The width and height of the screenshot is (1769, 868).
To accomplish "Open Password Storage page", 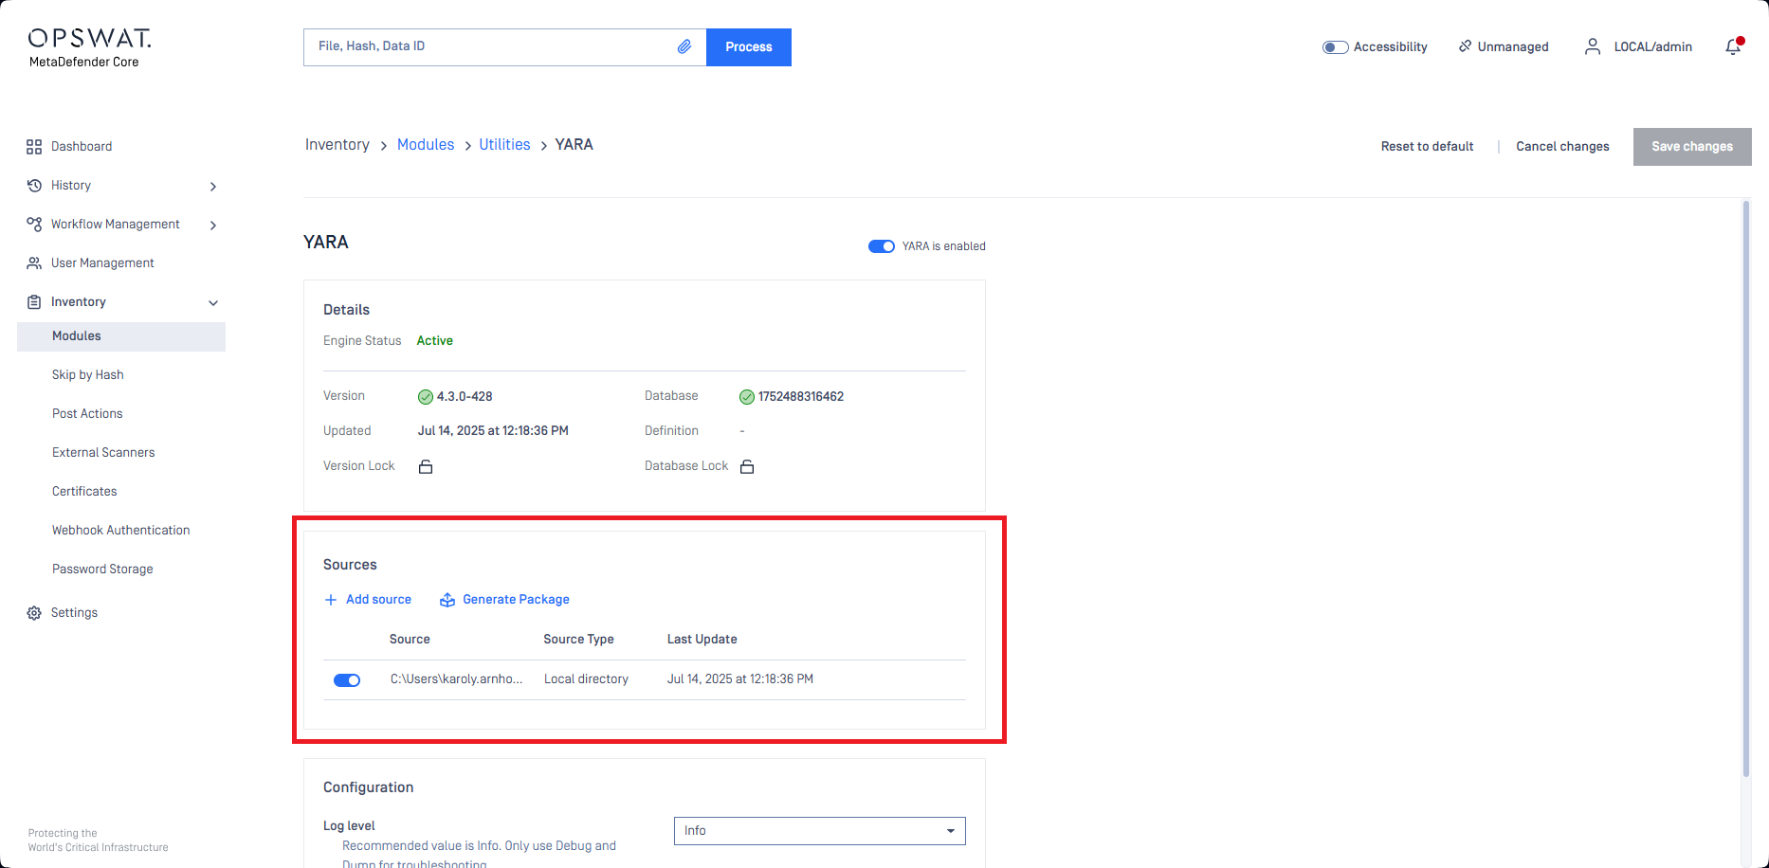I will click(x=102, y=569).
